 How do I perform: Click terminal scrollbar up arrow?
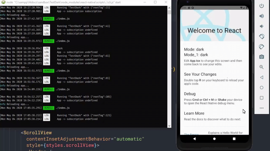tap(169, 8)
